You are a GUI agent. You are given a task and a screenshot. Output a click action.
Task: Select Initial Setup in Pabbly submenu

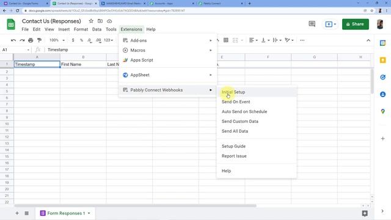pos(257,92)
